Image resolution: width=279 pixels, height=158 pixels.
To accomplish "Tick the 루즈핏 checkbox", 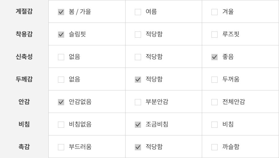I will [x=215, y=35].
